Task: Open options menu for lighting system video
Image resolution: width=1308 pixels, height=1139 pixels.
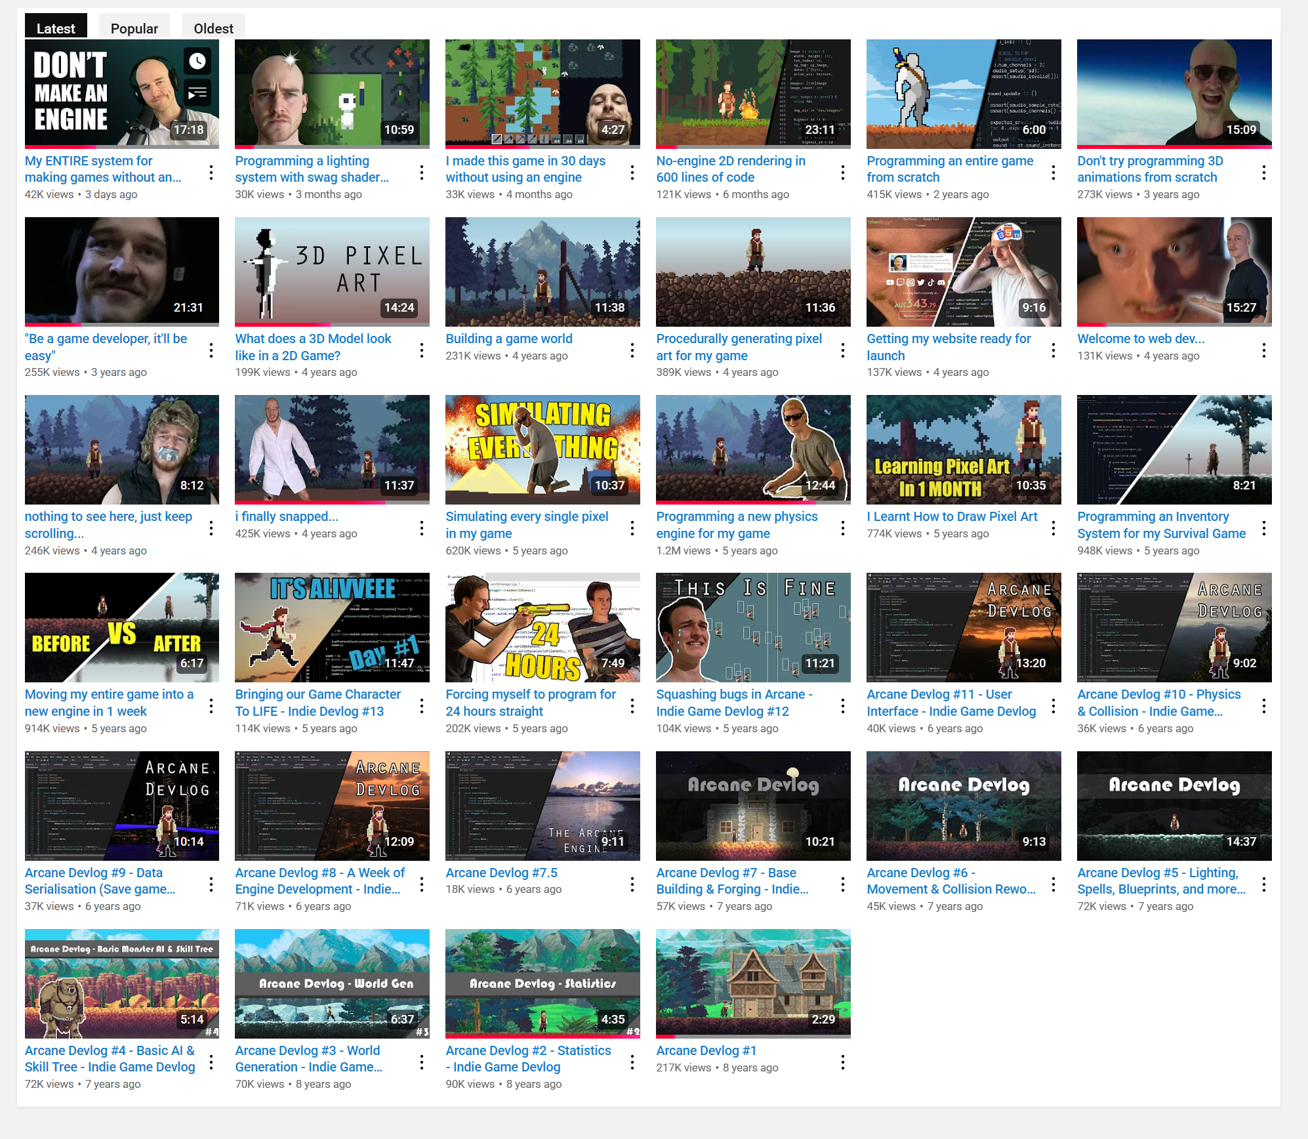Action: (422, 173)
